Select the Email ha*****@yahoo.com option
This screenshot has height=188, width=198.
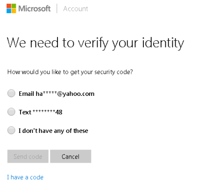[11, 94]
